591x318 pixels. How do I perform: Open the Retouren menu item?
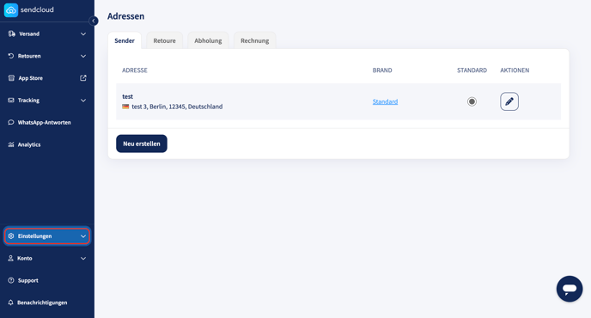tap(47, 56)
